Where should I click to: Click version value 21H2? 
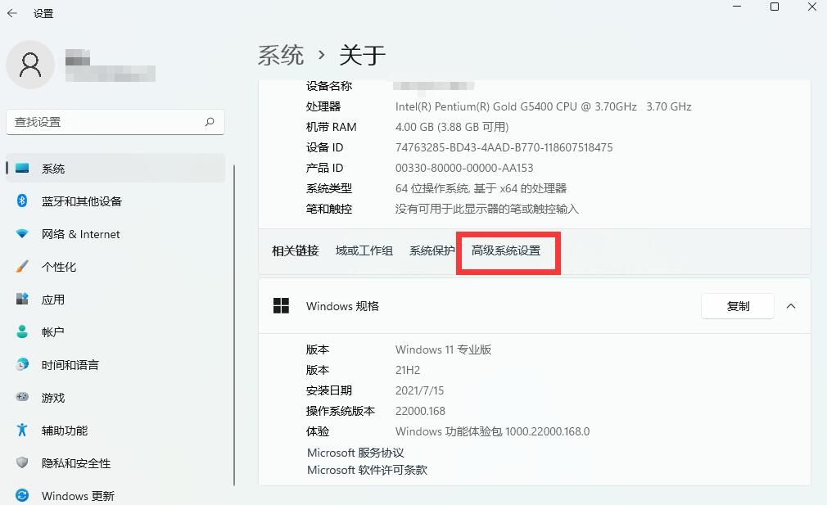coord(408,370)
